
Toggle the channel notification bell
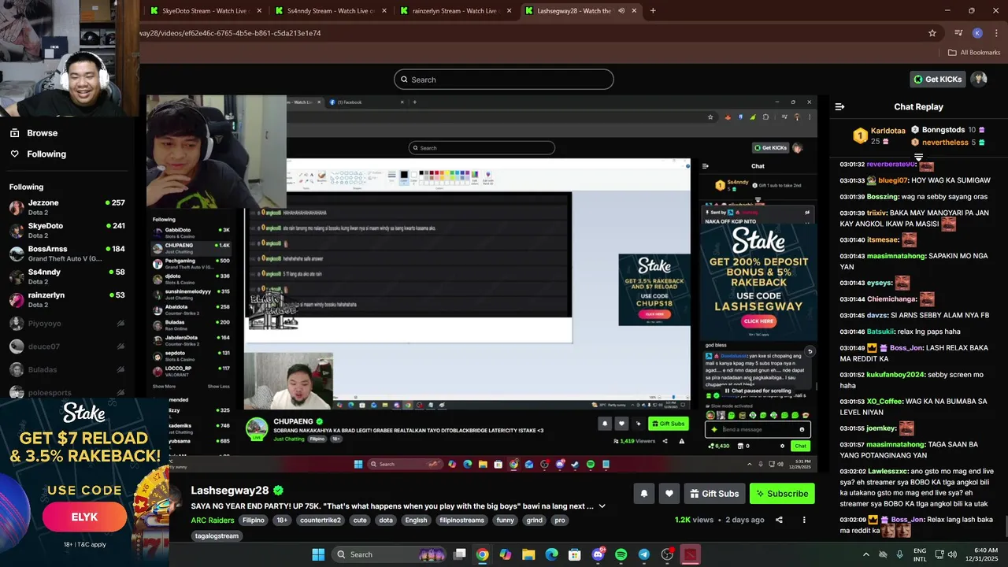coord(643,494)
